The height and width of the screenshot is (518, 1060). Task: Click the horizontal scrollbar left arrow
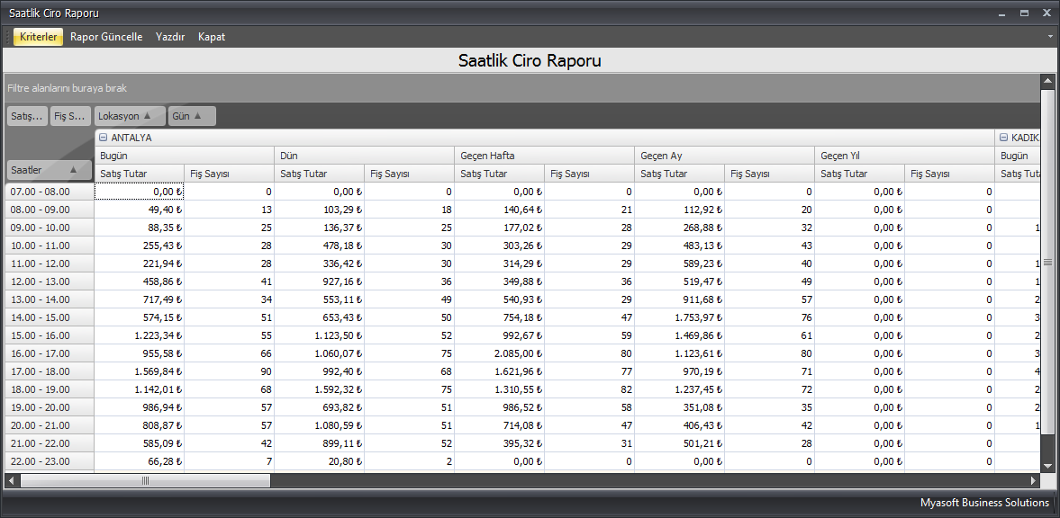point(11,481)
